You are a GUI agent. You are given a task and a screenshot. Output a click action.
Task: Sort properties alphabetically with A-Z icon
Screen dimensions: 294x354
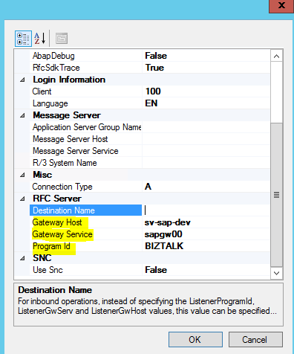pyautogui.click(x=40, y=39)
